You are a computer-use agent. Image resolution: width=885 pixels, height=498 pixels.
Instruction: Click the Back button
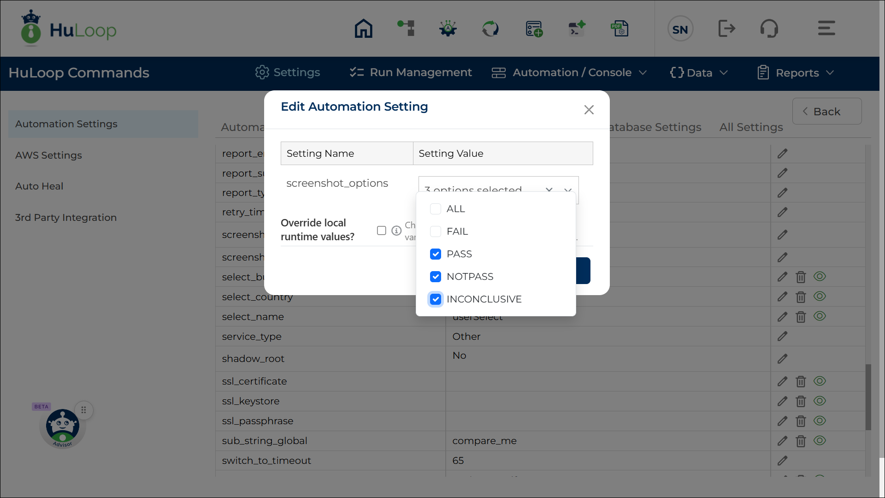click(x=827, y=111)
